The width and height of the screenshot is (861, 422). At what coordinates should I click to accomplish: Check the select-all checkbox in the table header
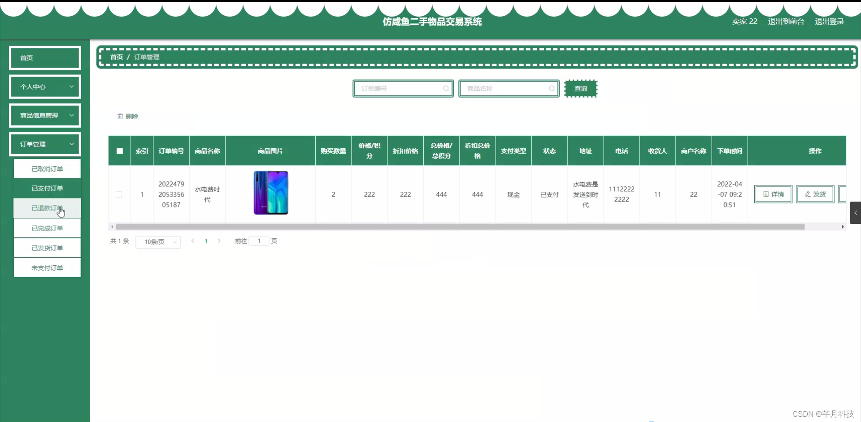119,151
